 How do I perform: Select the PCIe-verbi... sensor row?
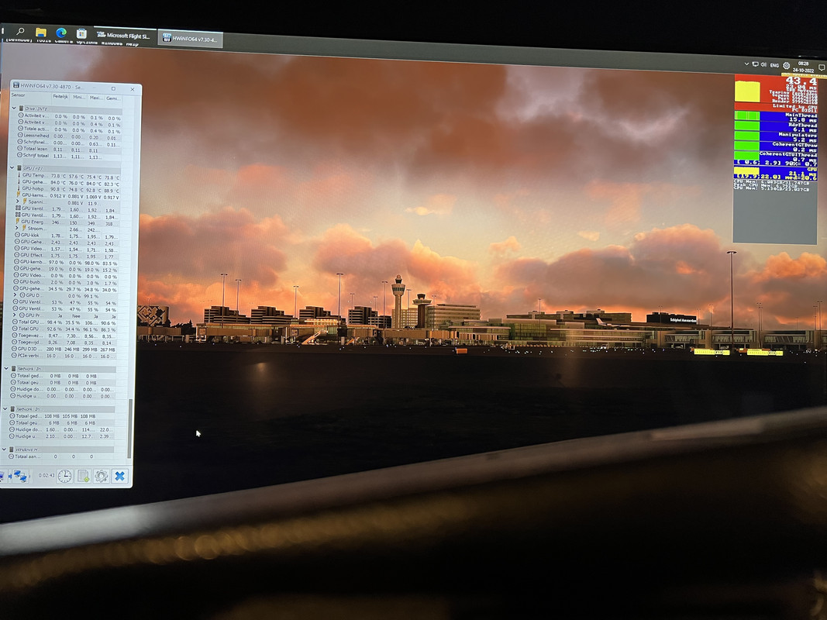tap(64, 356)
